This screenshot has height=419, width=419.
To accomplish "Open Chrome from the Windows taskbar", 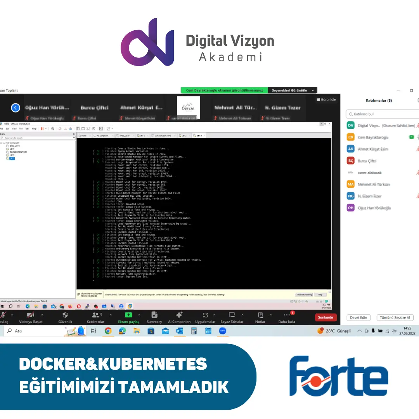I will coord(108,331).
